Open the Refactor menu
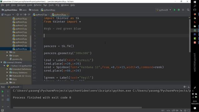Image resolution: width=199 pixels, height=112 pixels. [38, 5]
